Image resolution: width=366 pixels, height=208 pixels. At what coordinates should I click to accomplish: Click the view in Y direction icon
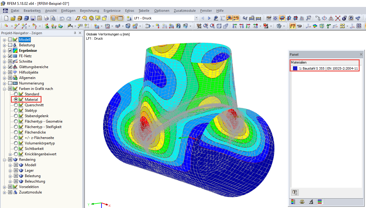point(241,26)
